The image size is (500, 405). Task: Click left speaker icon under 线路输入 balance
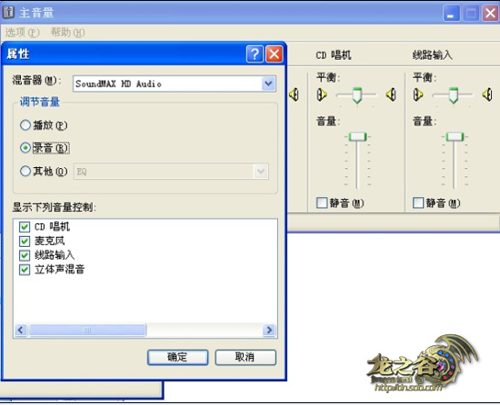(418, 94)
